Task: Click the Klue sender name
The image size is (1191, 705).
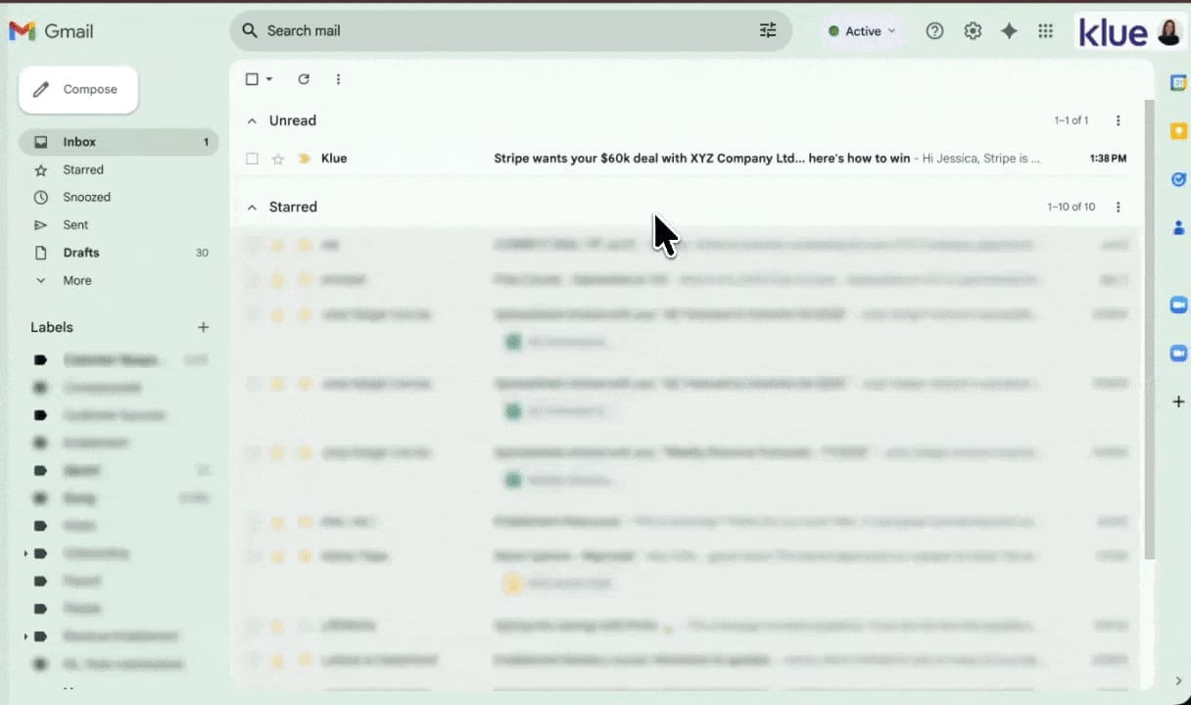Action: tap(334, 158)
